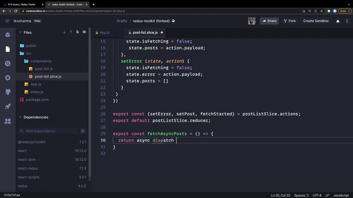353x198 pixels.
Task: Open the Live collaboration people icon
Action: pyautogui.click(x=8, y=121)
